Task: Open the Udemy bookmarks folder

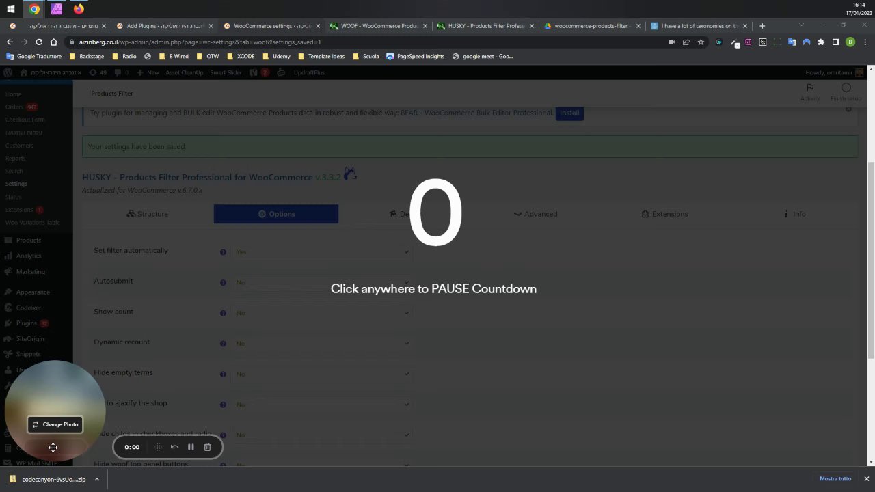Action: 276,57
